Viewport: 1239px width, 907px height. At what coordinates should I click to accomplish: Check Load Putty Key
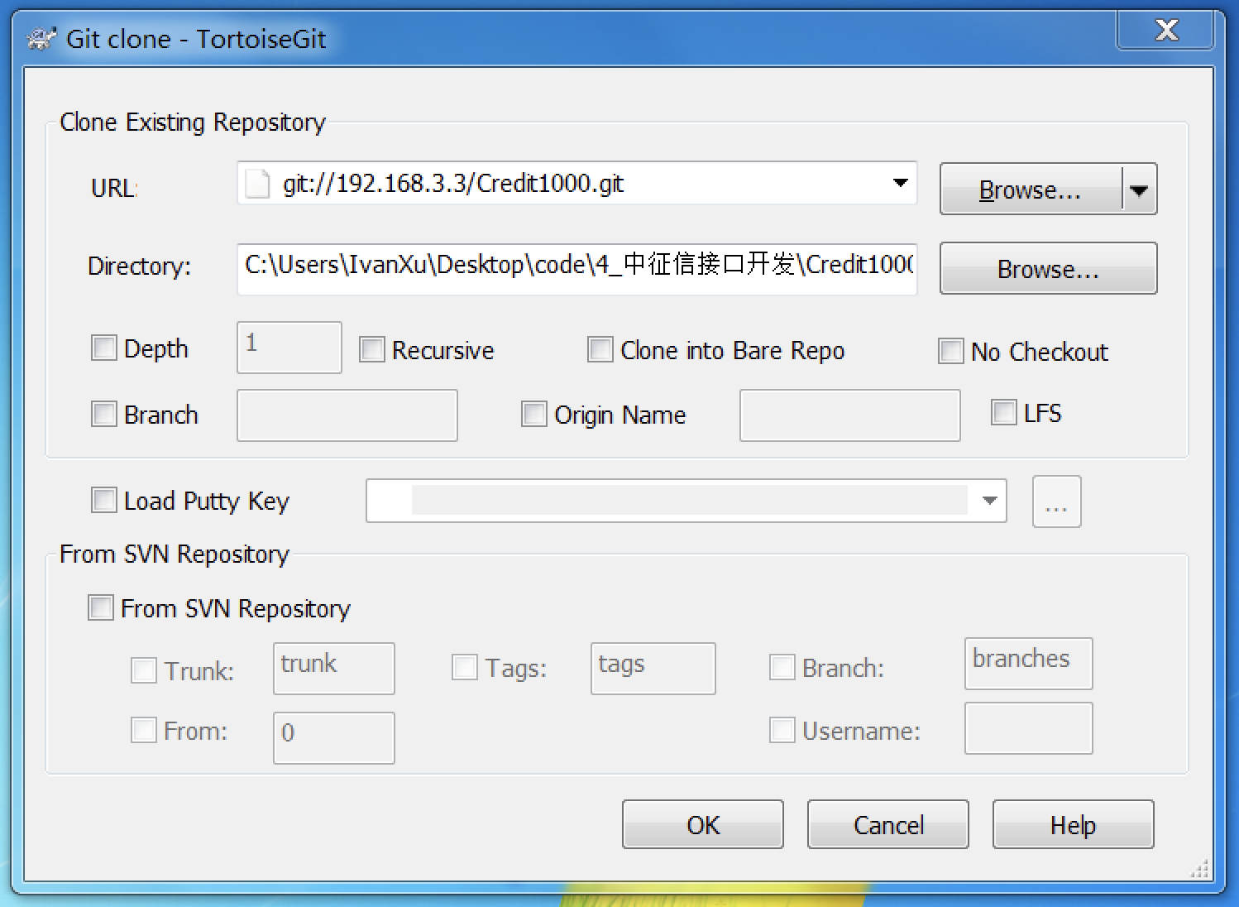click(x=104, y=500)
